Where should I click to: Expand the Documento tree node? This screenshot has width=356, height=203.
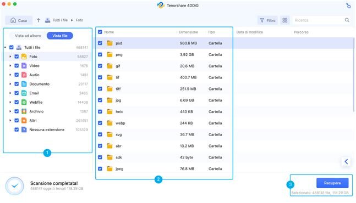point(10,84)
